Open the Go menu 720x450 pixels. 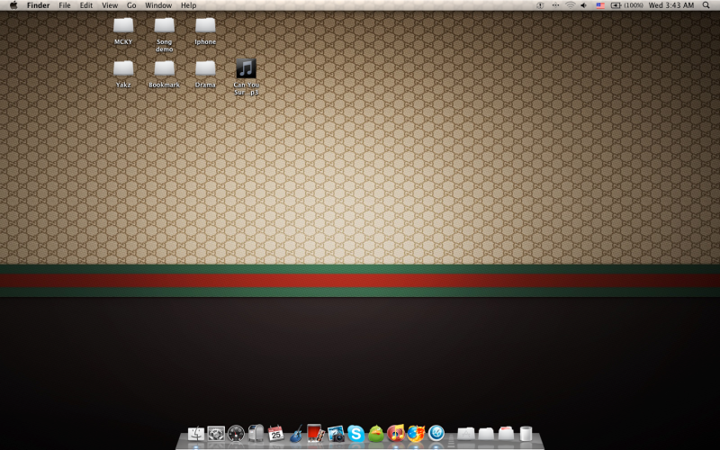(x=131, y=5)
